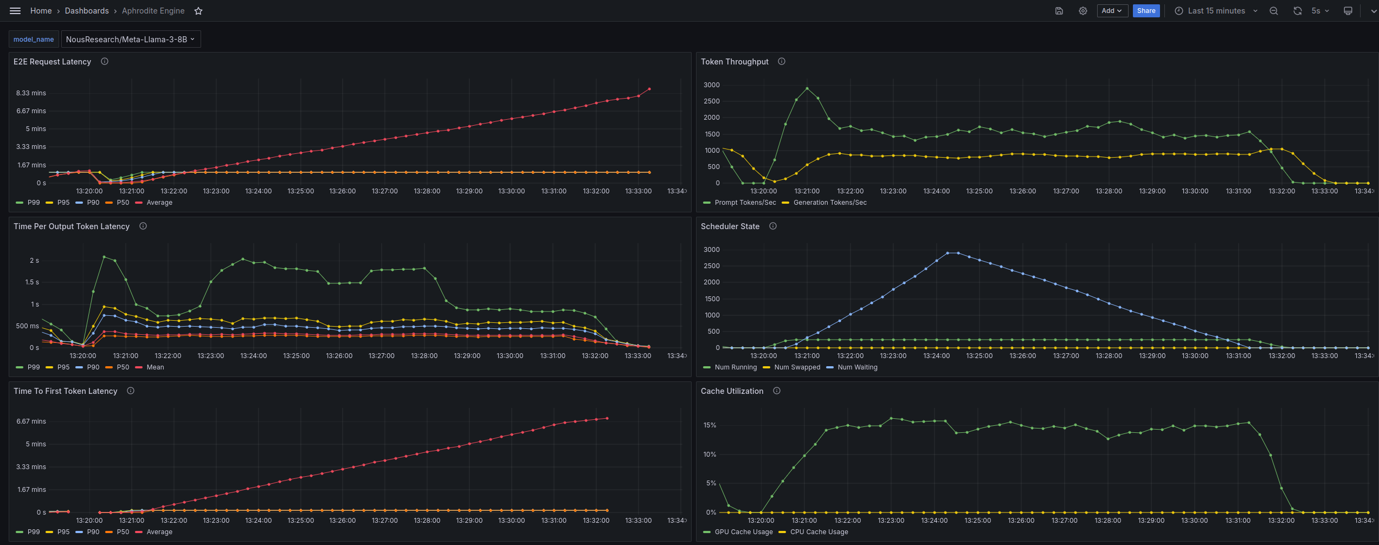Go to Home breadcrumb
Screen dimensions: 1379x545
[41, 11]
